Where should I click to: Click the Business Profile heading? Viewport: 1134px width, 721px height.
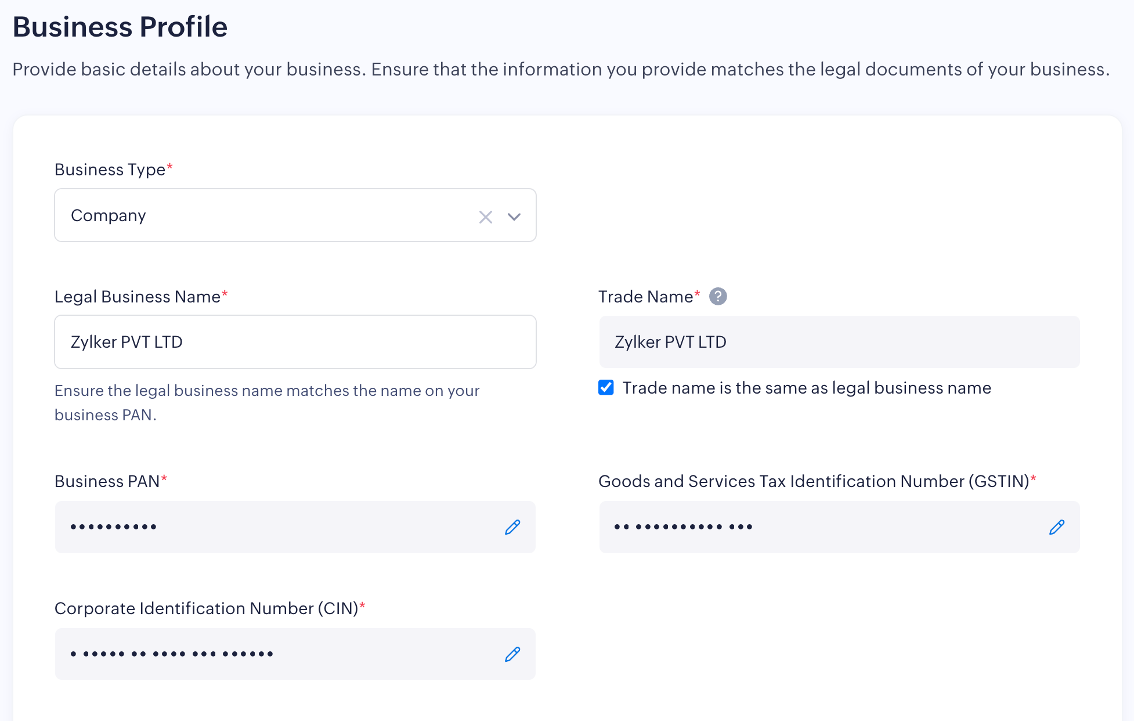pyautogui.click(x=120, y=27)
